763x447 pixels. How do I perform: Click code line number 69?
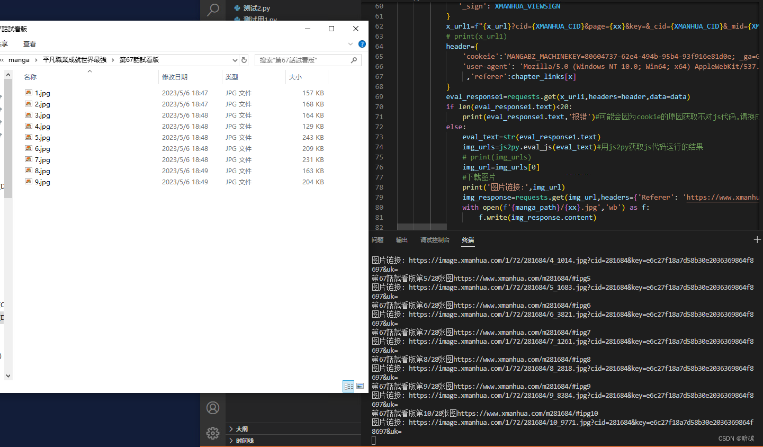click(x=379, y=96)
